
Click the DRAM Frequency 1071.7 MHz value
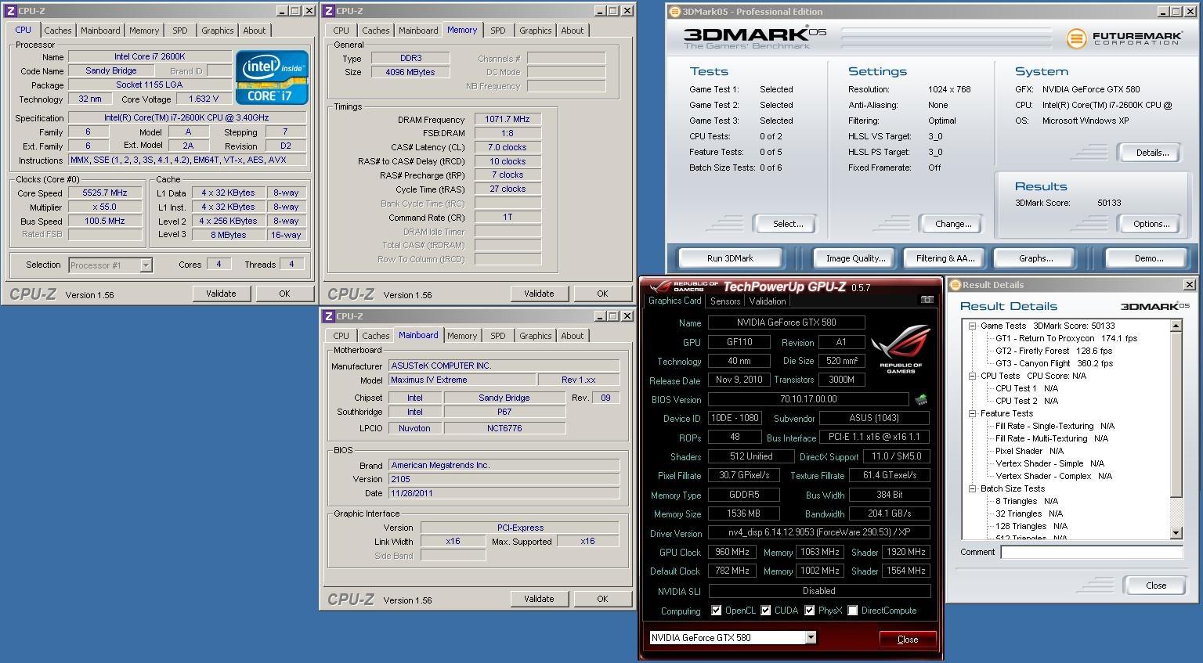[508, 119]
